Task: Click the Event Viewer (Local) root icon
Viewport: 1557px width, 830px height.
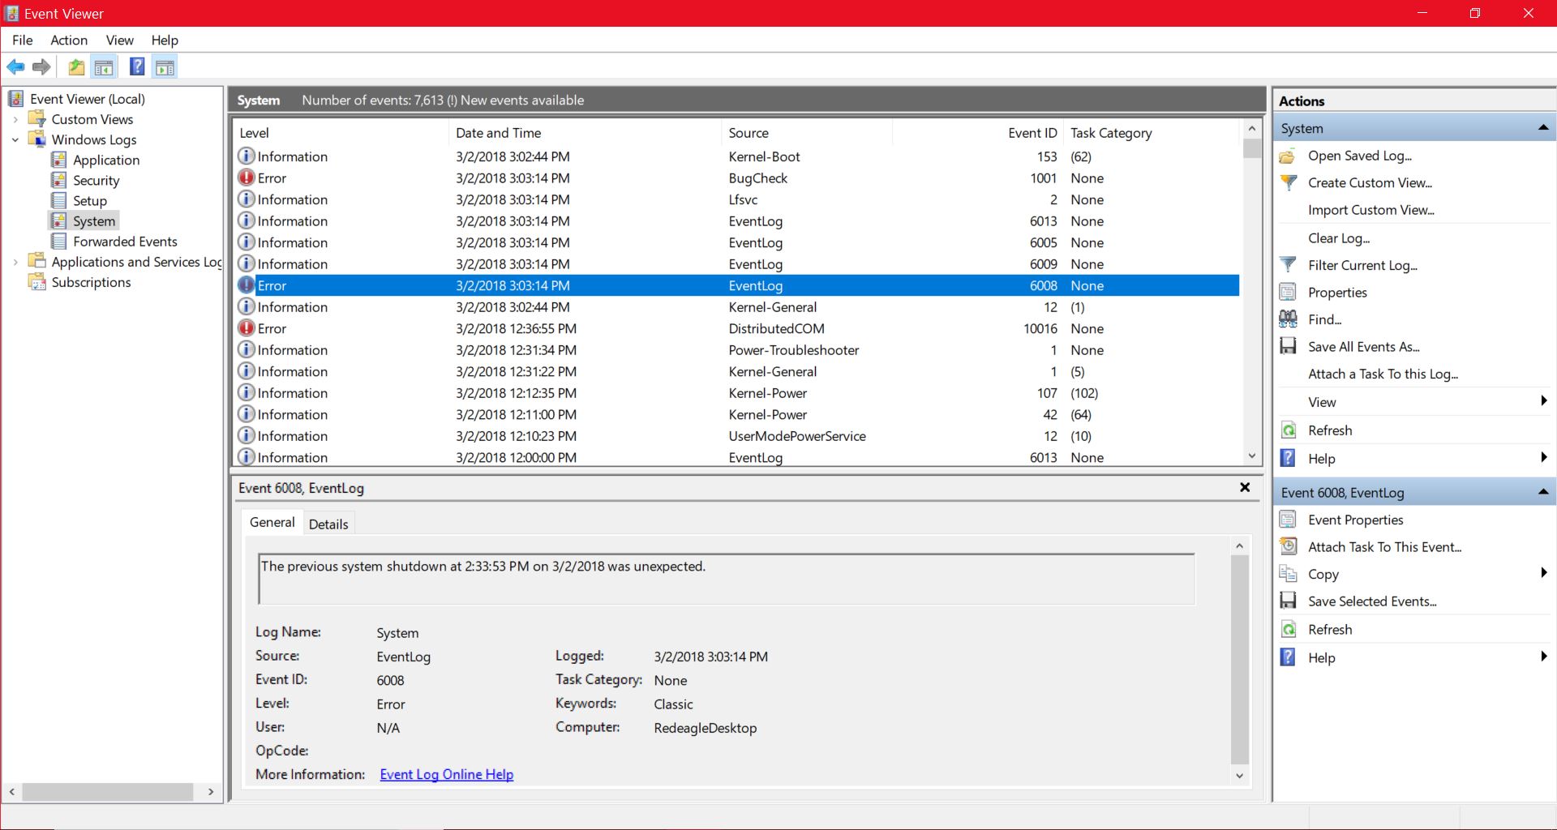Action: click(16, 98)
